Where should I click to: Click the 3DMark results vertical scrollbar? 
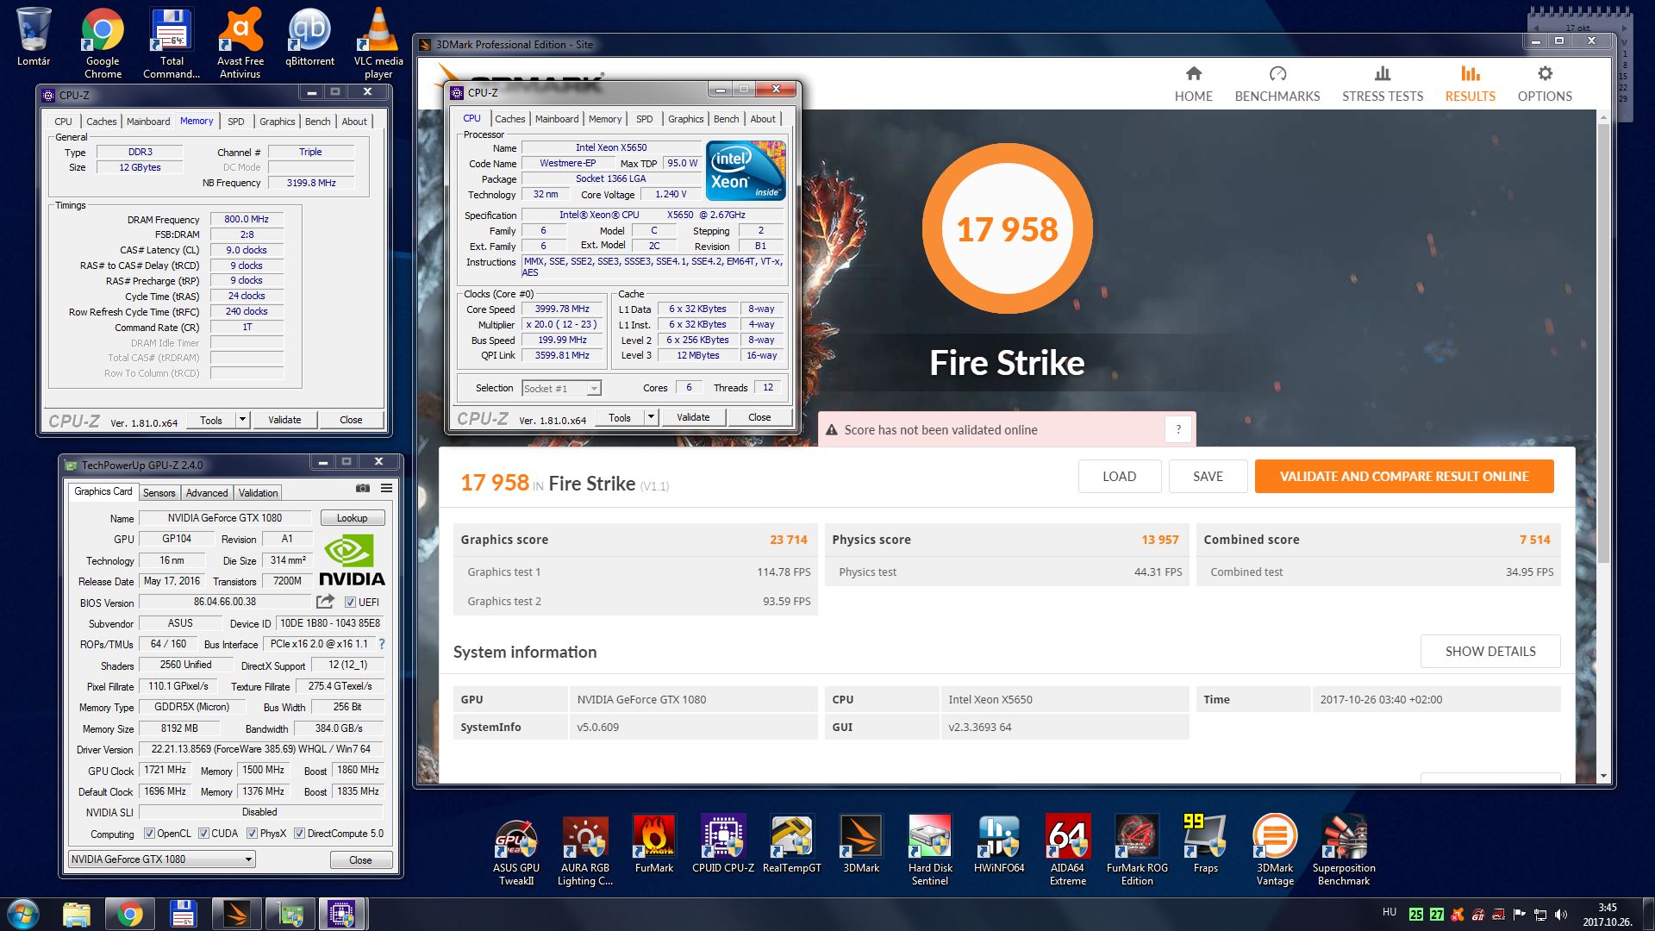point(1603,345)
